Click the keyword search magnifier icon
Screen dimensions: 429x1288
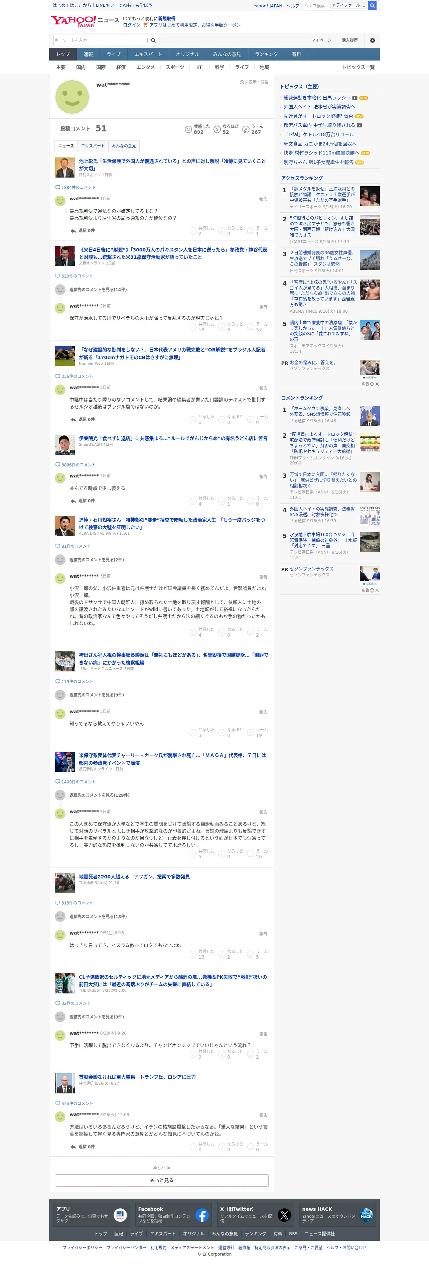[x=153, y=40]
